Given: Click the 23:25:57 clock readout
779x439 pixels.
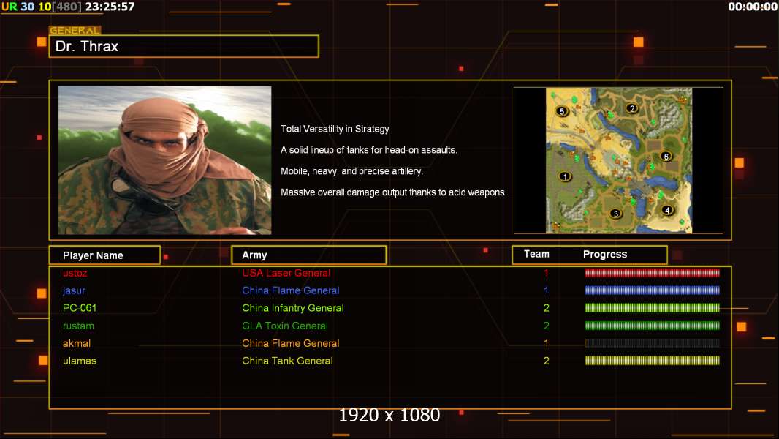Looking at the screenshot, I should tap(110, 7).
